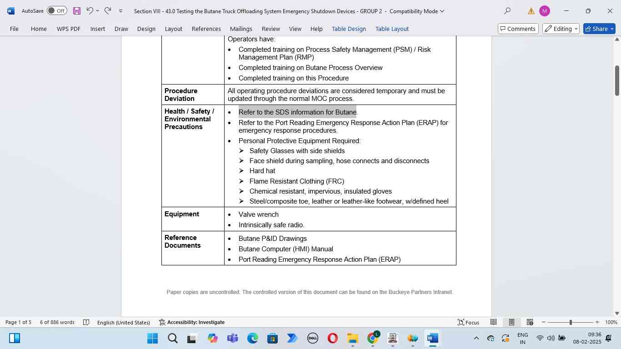Click the Page 1 of 5 indicator
Screen dimensions: 621x349
[18, 322]
